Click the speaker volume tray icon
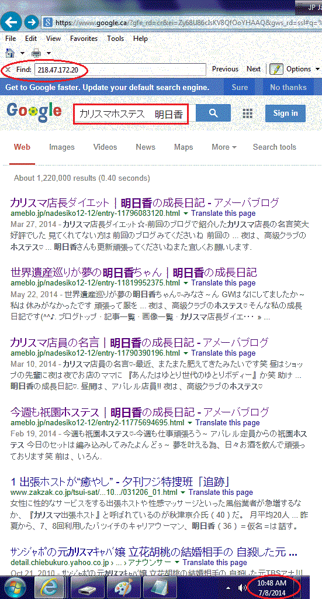Viewport: 322px width, 599px height. pos(241,588)
